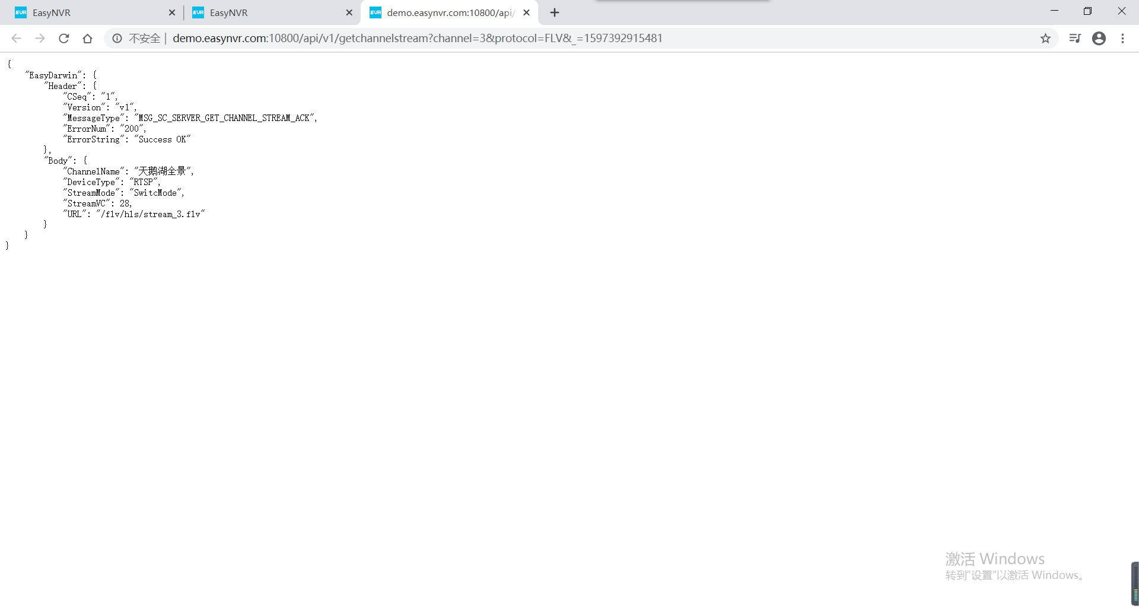Minimize the browser window
Image resolution: width=1139 pixels, height=611 pixels.
coord(1054,11)
